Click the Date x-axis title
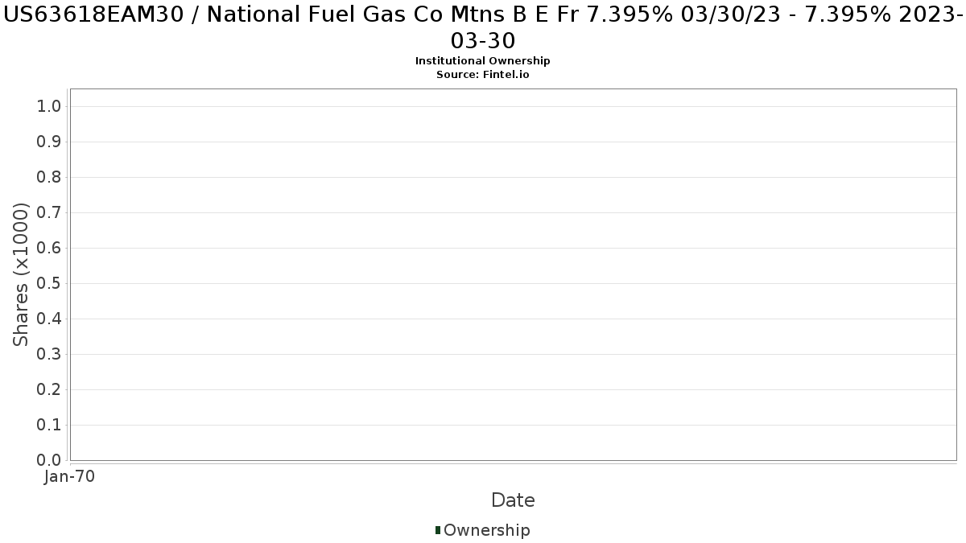 [513, 500]
